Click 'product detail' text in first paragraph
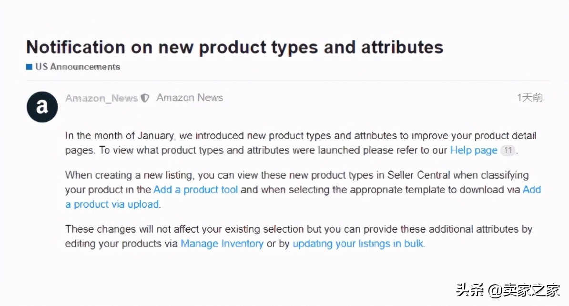Image resolution: width=569 pixels, height=306 pixels. (x=505, y=136)
